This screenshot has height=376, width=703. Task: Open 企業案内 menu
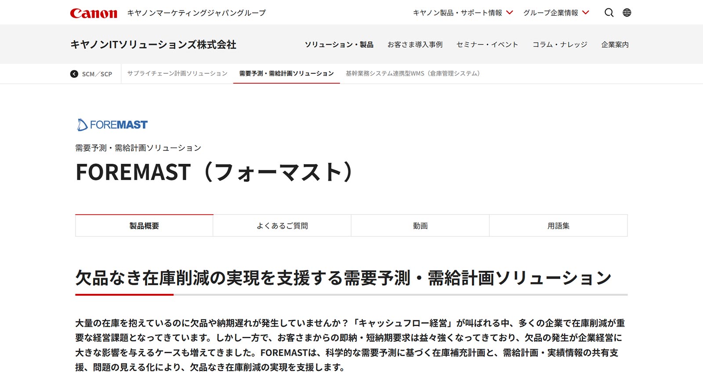[615, 44]
